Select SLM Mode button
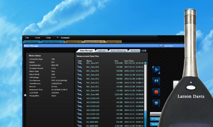The image size is (213, 127). 155,114
